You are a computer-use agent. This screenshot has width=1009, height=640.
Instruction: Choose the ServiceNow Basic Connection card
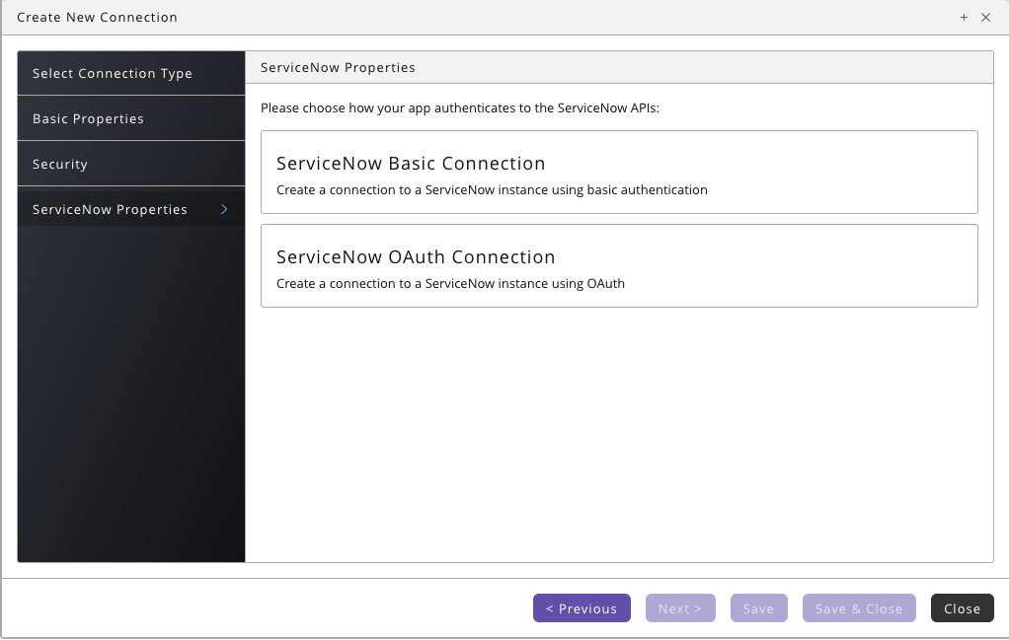[619, 173]
